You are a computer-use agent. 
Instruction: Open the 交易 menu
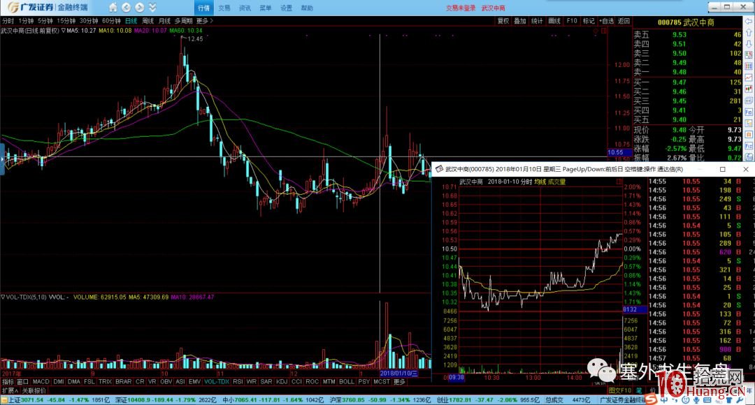224,8
